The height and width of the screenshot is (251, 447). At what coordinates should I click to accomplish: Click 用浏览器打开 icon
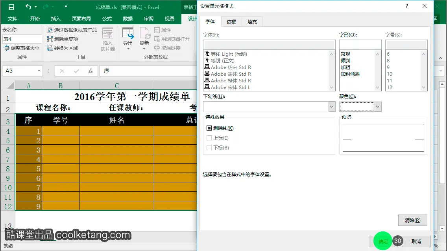point(157,39)
